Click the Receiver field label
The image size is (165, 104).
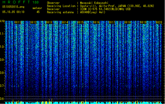(53, 9)
